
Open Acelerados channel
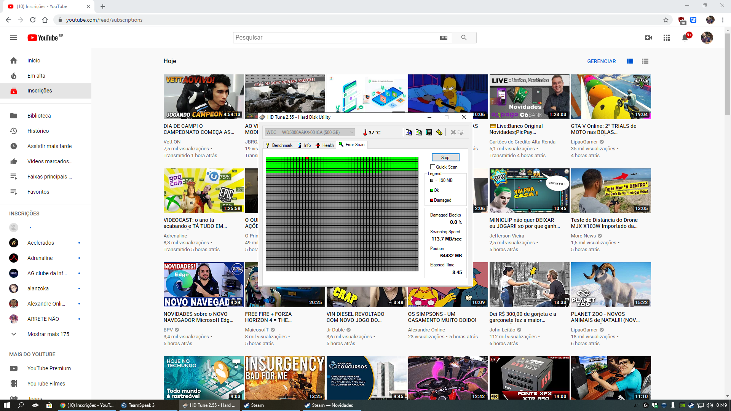pos(46,243)
